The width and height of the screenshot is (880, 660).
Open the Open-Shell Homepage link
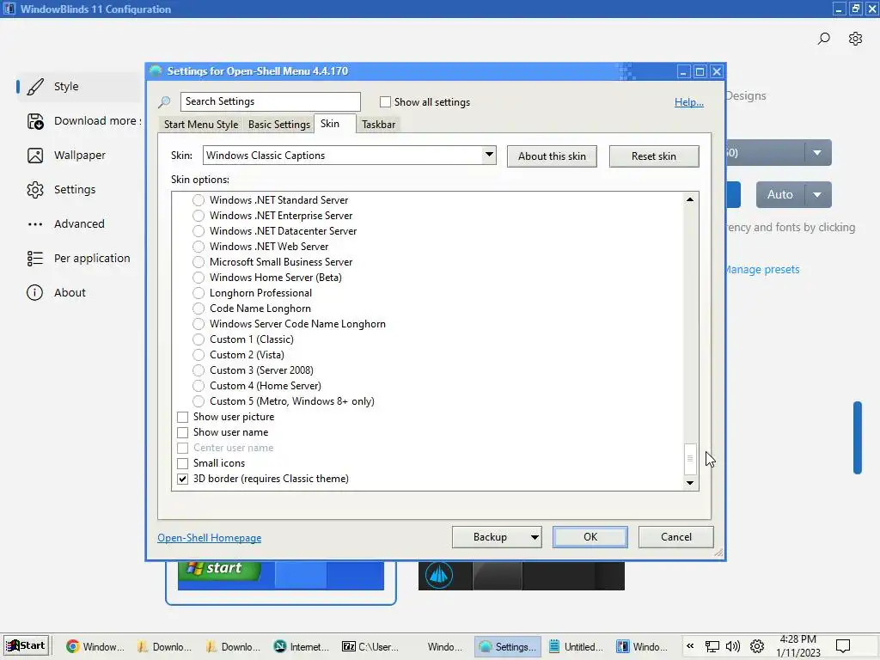[x=210, y=538]
